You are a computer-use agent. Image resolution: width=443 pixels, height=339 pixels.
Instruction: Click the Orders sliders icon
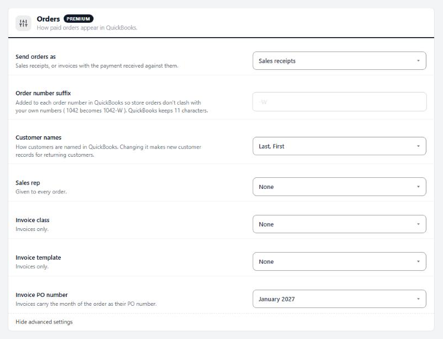[x=23, y=23]
